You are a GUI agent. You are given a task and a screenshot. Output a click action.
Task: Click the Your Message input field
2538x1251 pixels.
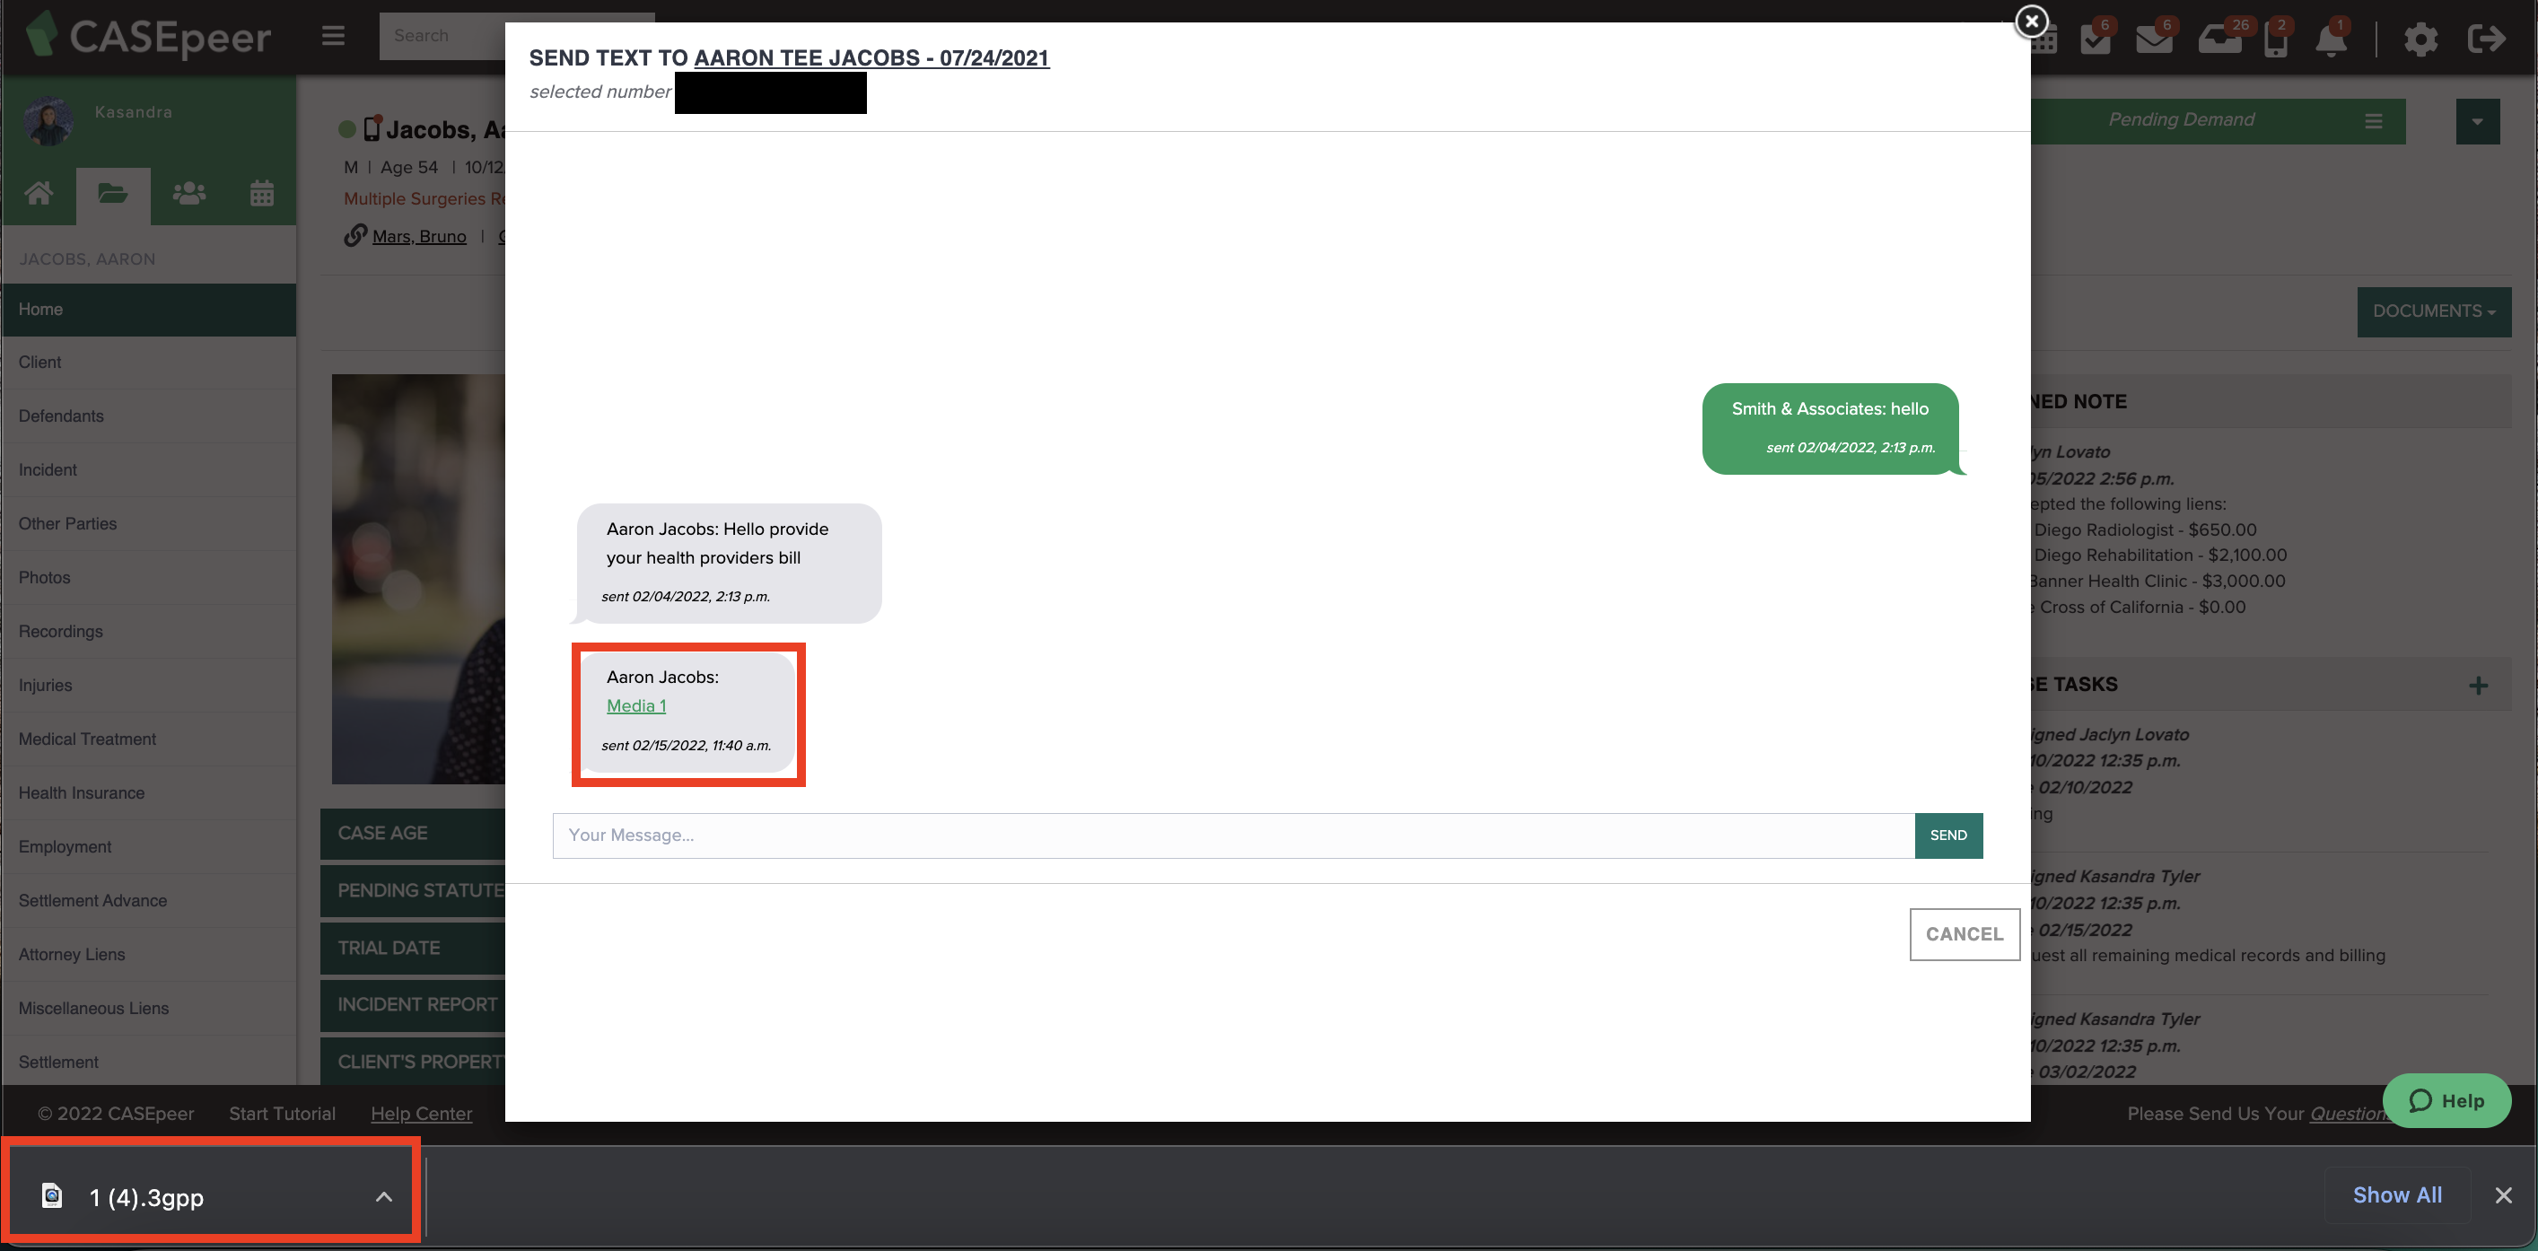[1233, 835]
